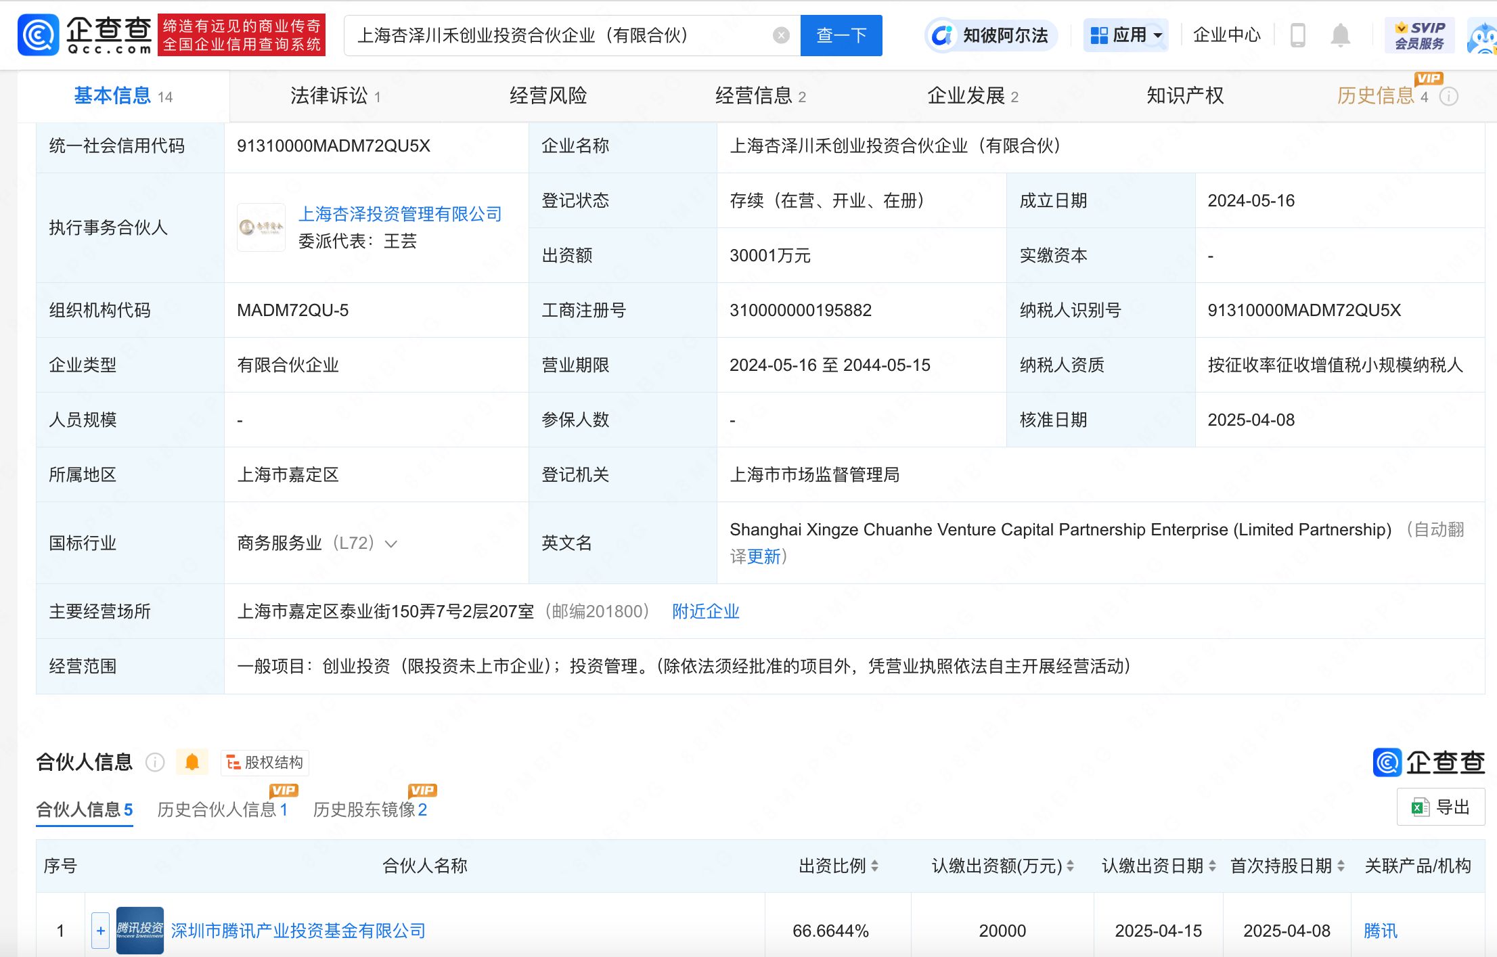Click the info icon beside 合伙人信息
The height and width of the screenshot is (957, 1497).
click(x=154, y=762)
